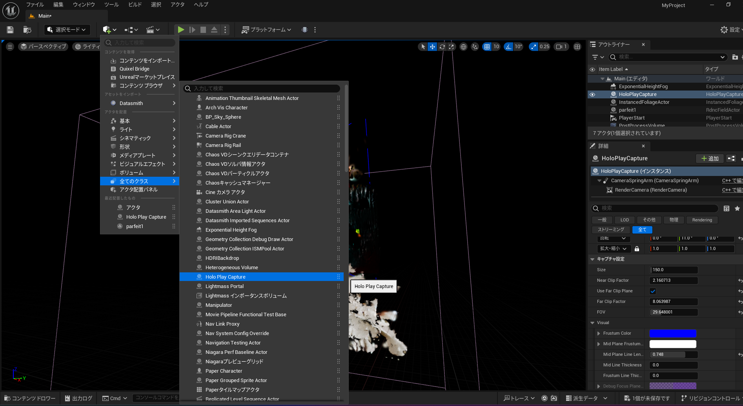Click the Rendering filter button
The height and width of the screenshot is (406, 743).
tap(702, 220)
